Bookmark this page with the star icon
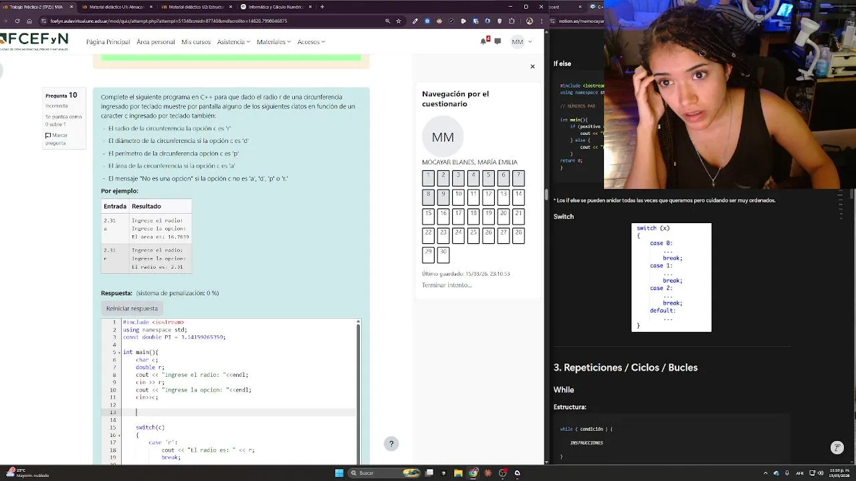The width and height of the screenshot is (856, 481). pyautogui.click(x=399, y=21)
